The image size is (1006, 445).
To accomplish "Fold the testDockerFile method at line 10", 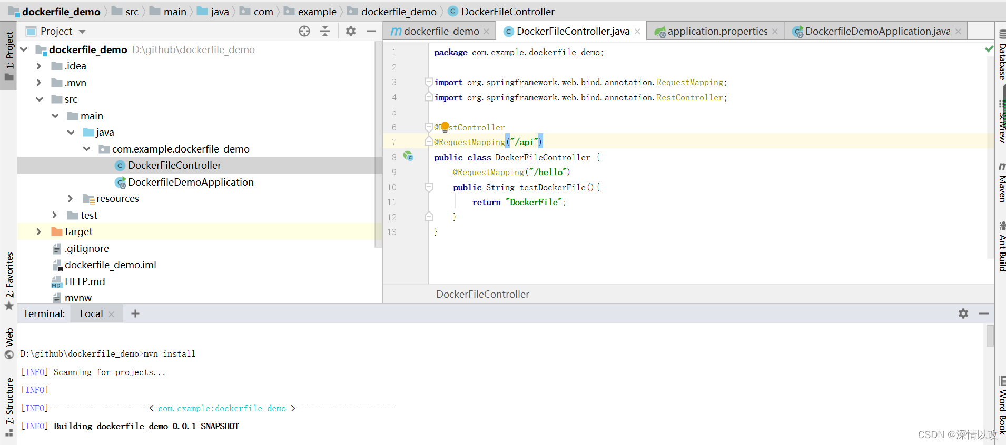I will point(429,187).
